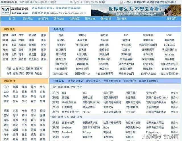This screenshot has height=141, width=182.
Task: Expand 更多 in the 北美 row
Action: coord(44,45)
